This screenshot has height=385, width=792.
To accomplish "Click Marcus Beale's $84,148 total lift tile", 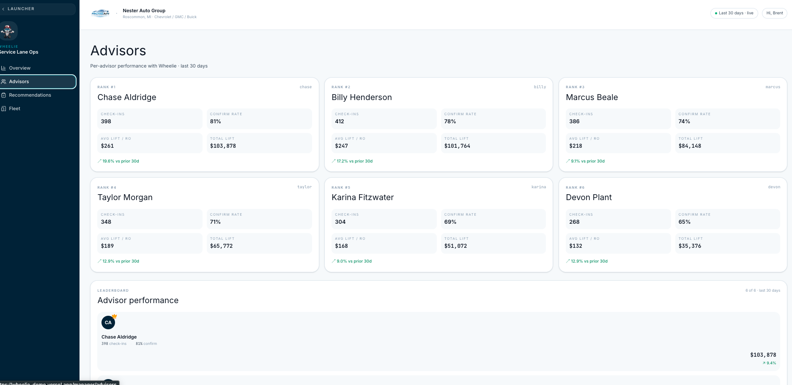I will click(728, 143).
